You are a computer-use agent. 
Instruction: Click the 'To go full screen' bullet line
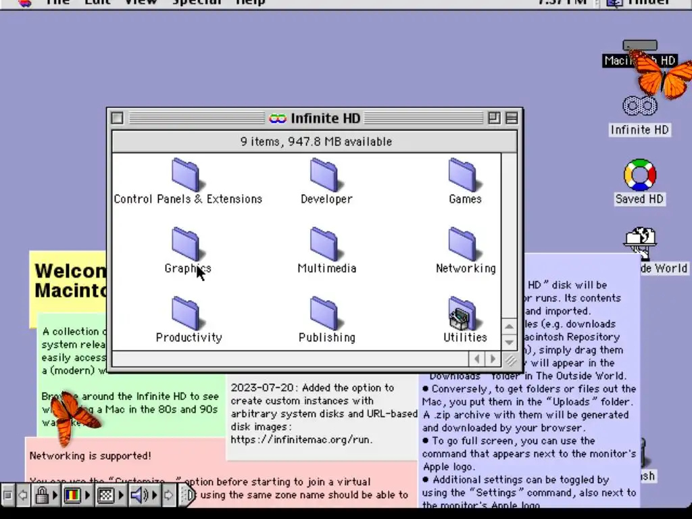(509, 441)
